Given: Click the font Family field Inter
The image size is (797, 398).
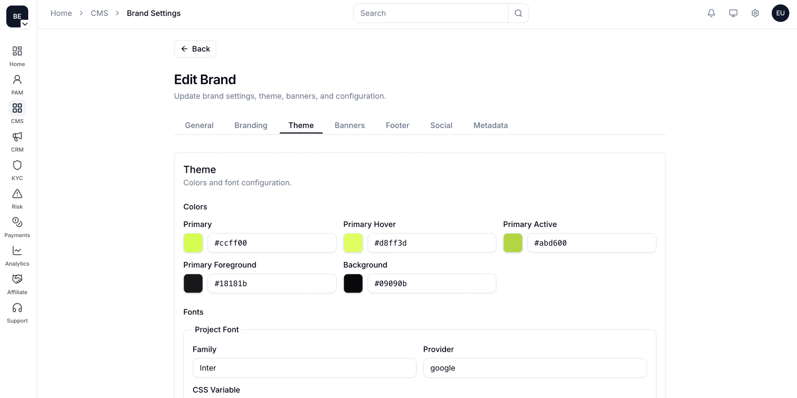Looking at the screenshot, I should tap(305, 368).
